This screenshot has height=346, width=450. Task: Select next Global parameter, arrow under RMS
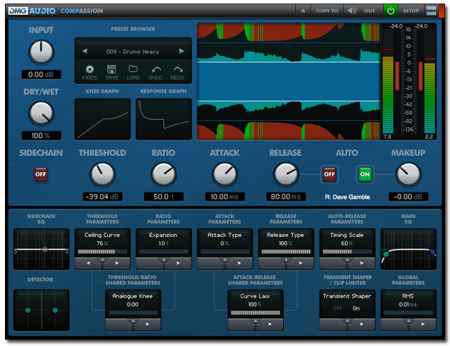pyautogui.click(x=423, y=324)
